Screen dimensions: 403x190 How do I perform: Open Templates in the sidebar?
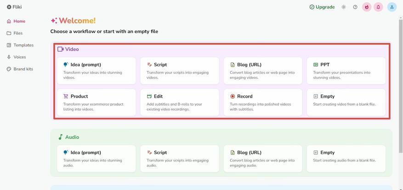coord(20,45)
